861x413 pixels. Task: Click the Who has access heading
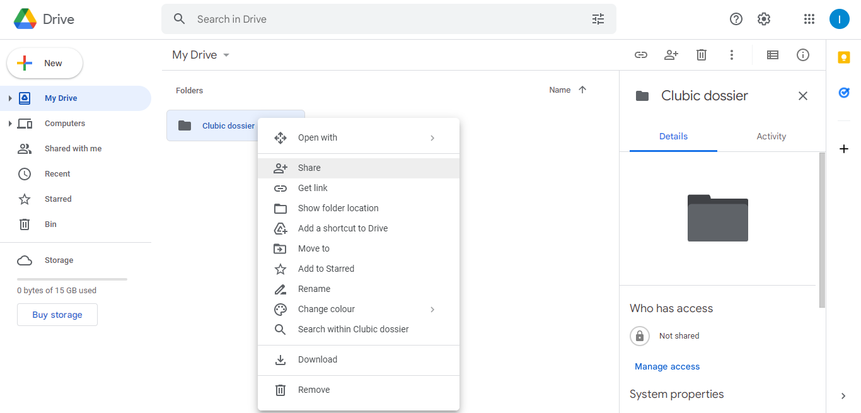[x=671, y=308]
